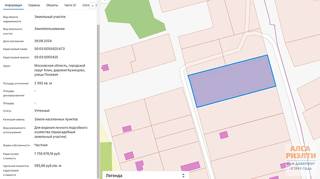Select the Объекты tab
Image resolution: width=320 pixels, height=179 pixels.
(x=52, y=5)
